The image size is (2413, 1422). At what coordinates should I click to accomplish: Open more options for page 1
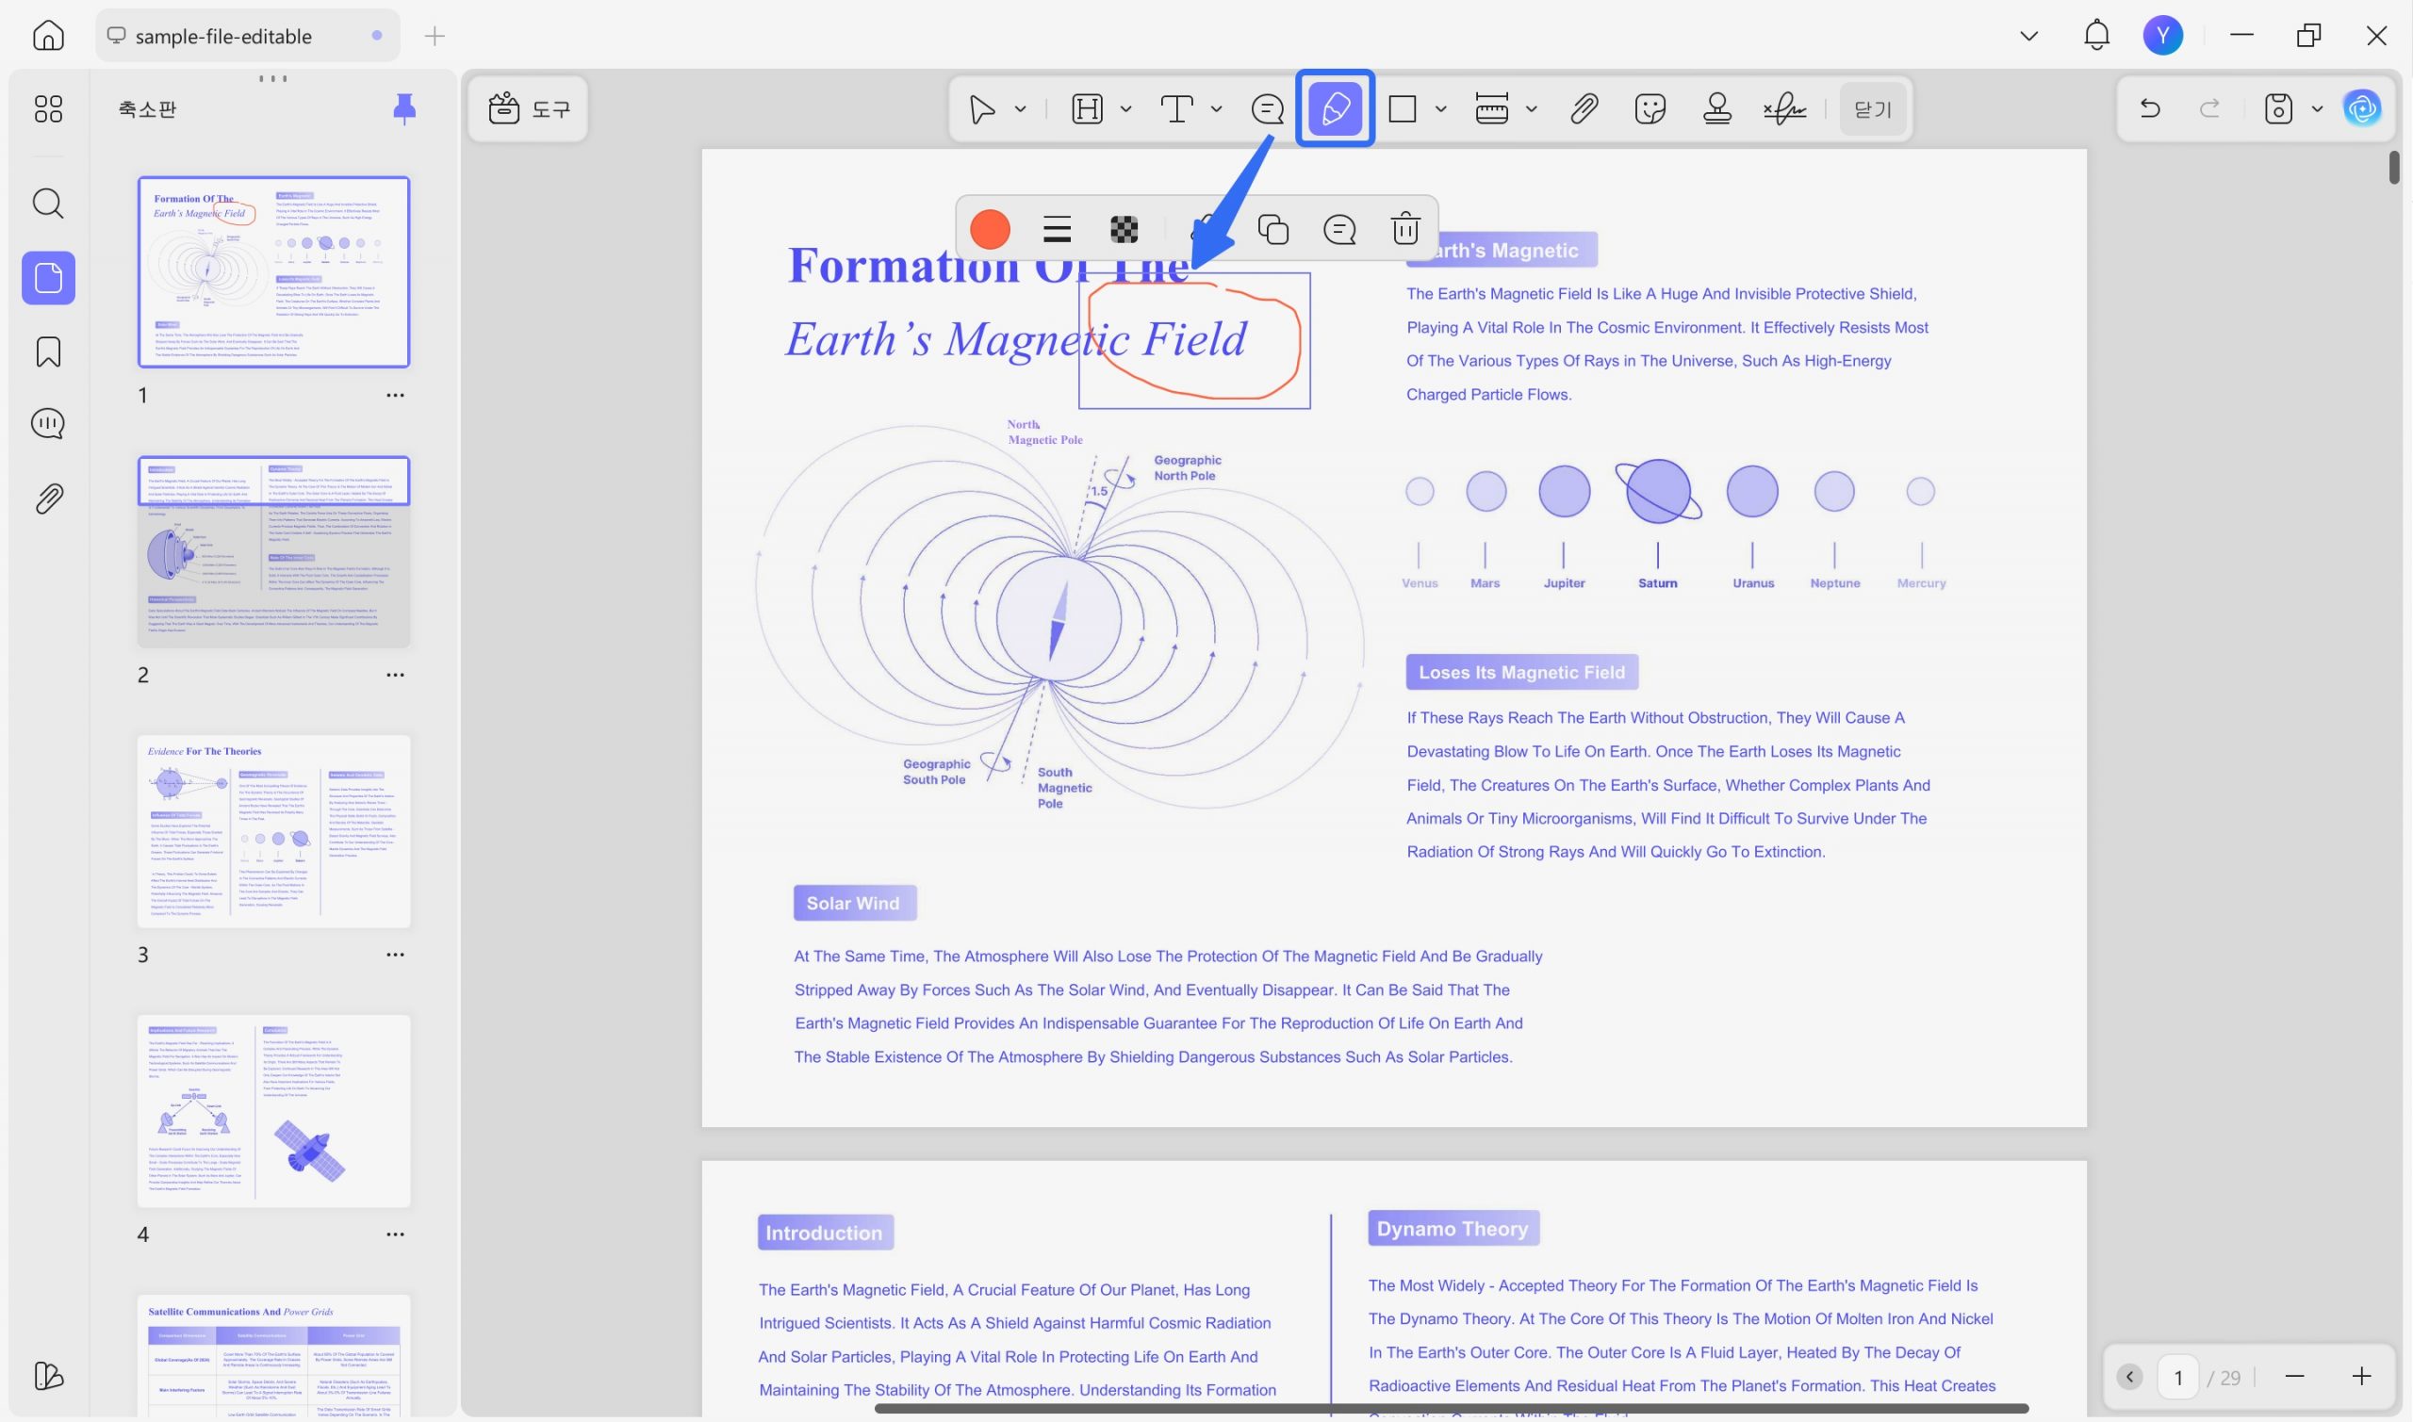pyautogui.click(x=395, y=395)
